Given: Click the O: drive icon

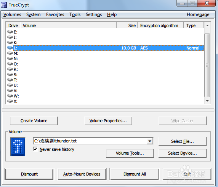Looking at the screenshot, I should click(x=10, y=64).
